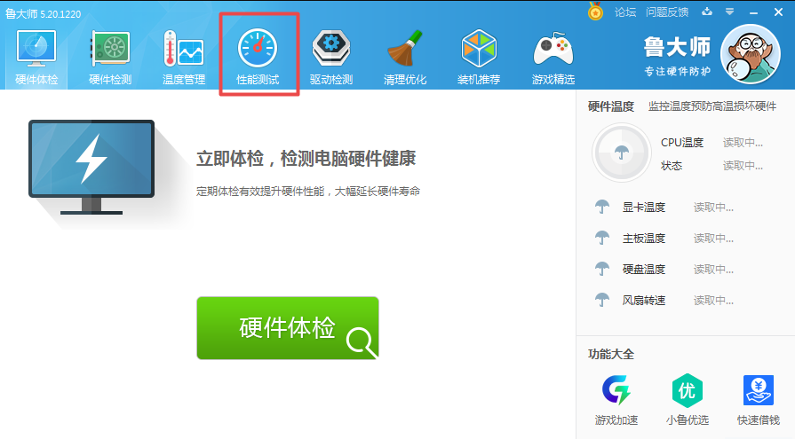Open the 硬件体检 tab
The height and width of the screenshot is (439, 795).
click(x=36, y=58)
